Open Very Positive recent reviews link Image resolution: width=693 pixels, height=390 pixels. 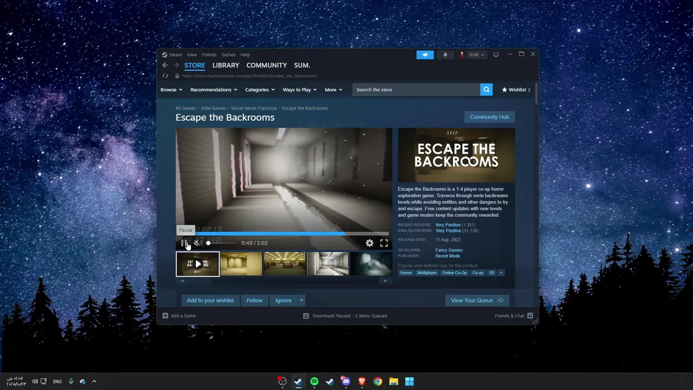click(448, 225)
